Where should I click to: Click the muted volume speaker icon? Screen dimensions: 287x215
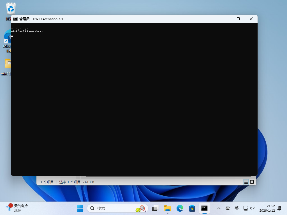(252, 208)
